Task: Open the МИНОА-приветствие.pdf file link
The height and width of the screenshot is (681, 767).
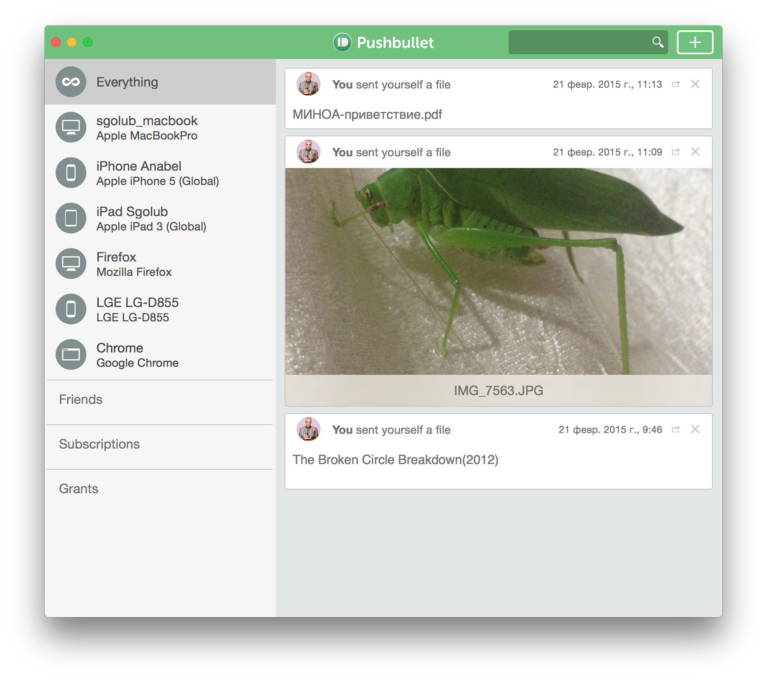Action: click(367, 115)
